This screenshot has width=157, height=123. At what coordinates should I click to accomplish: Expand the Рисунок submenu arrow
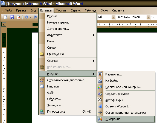(x=94, y=74)
